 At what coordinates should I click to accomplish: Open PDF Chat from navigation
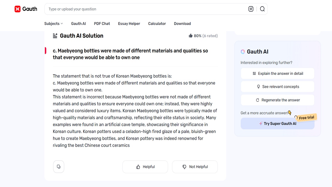click(x=102, y=24)
